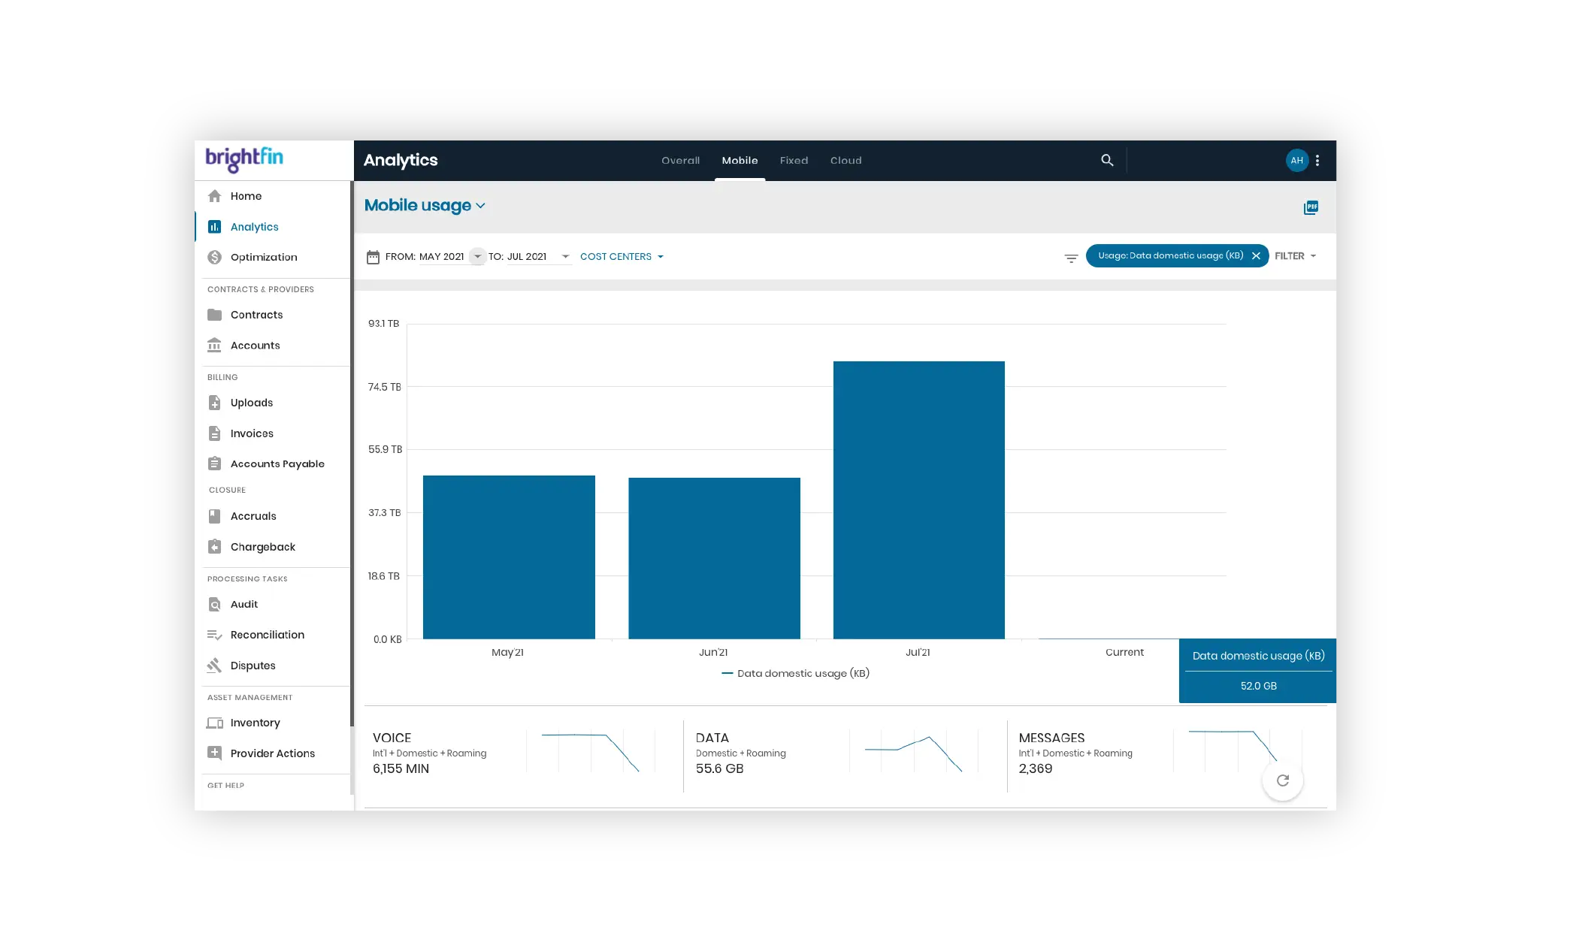Open the vertical three-dot menu
This screenshot has height=951, width=1588.
1317,161
